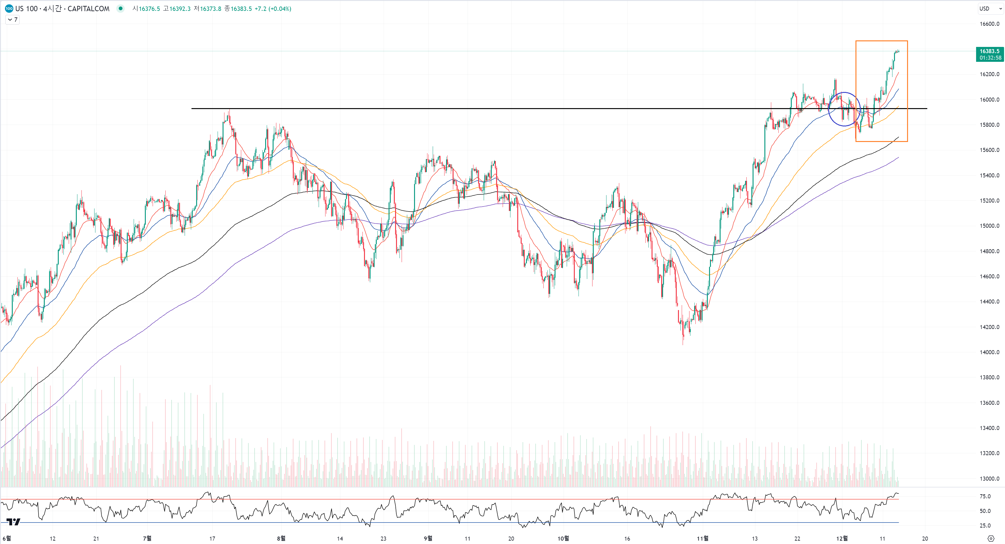Click the 8월 date on time axis

click(x=281, y=538)
